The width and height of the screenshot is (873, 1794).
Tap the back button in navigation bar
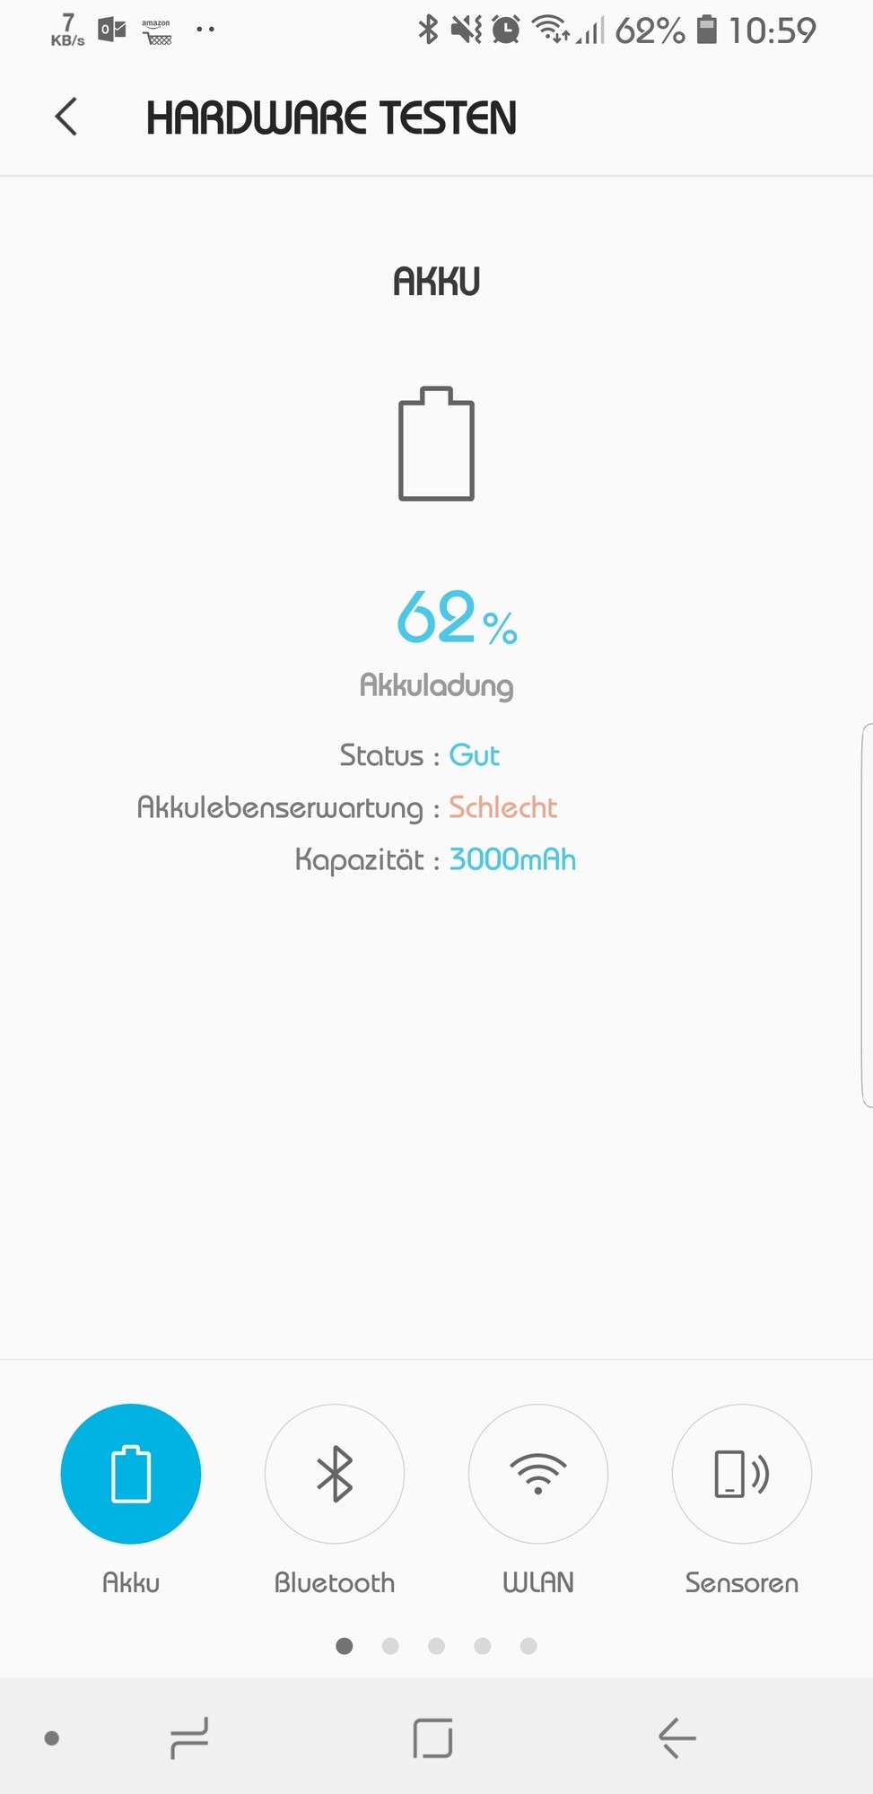(677, 1738)
